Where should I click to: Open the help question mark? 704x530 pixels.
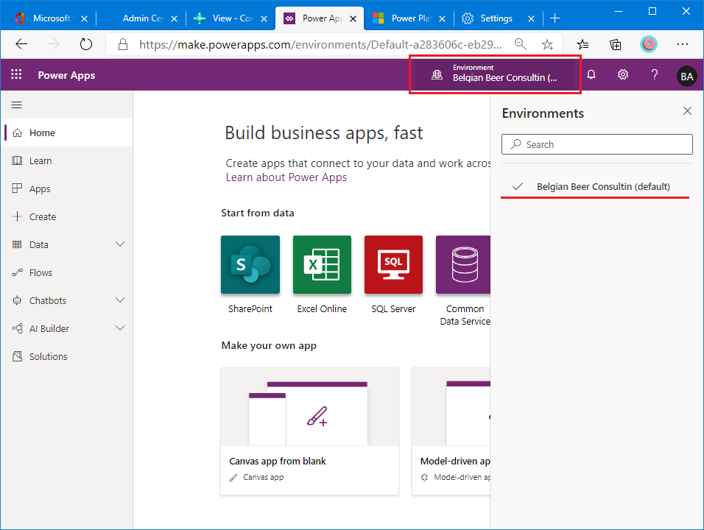pos(655,74)
